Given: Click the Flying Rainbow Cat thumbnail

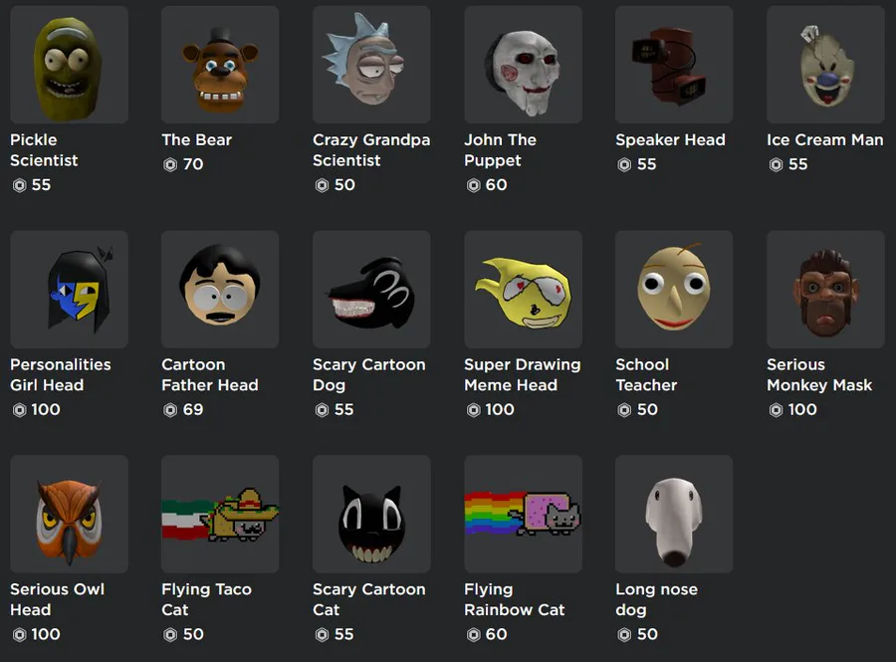Looking at the screenshot, I should pos(523,514).
